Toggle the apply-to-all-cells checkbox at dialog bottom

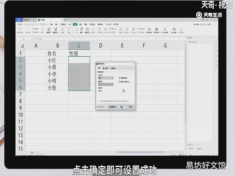pyautogui.click(x=99, y=101)
